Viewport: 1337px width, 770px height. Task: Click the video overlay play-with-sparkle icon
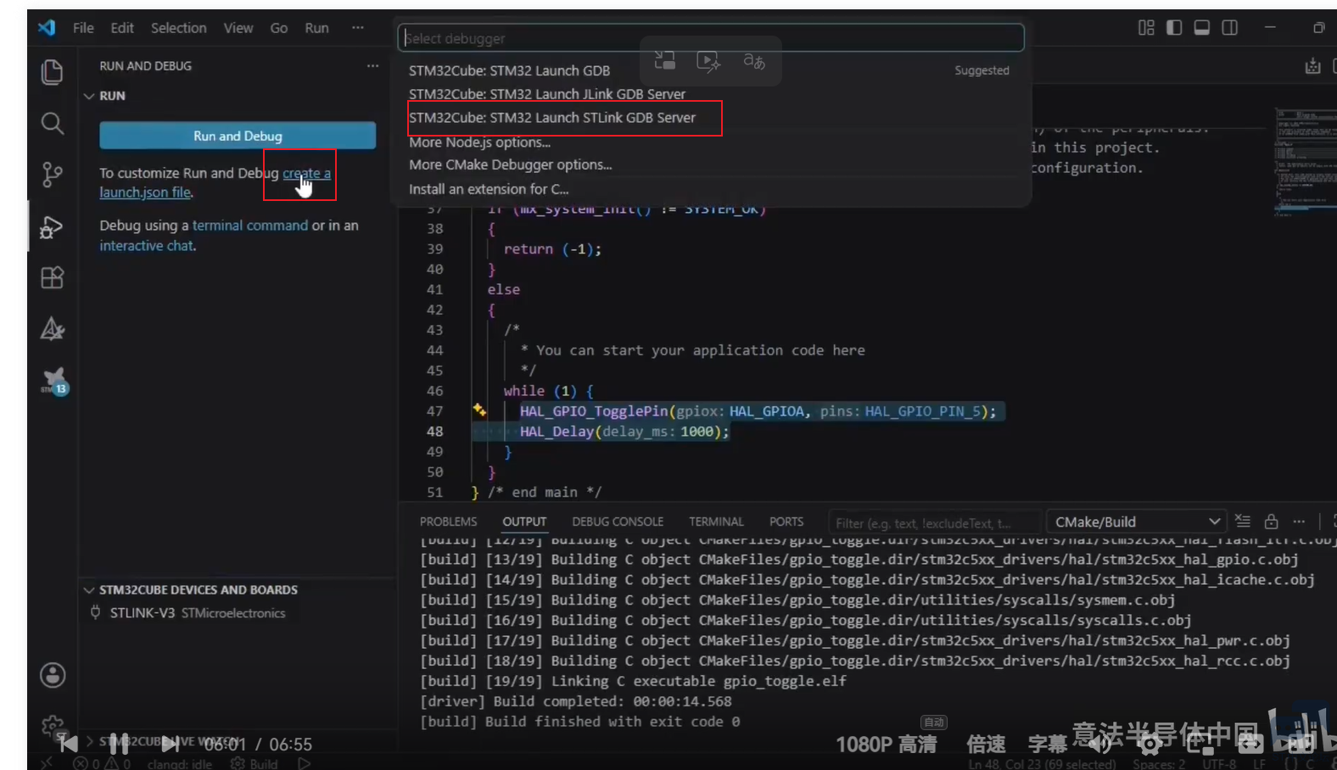(x=708, y=60)
